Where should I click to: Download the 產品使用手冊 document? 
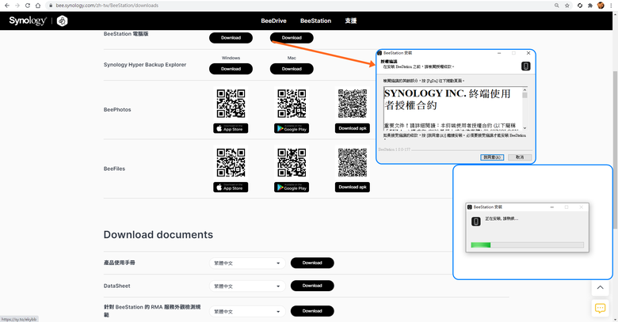312,263
